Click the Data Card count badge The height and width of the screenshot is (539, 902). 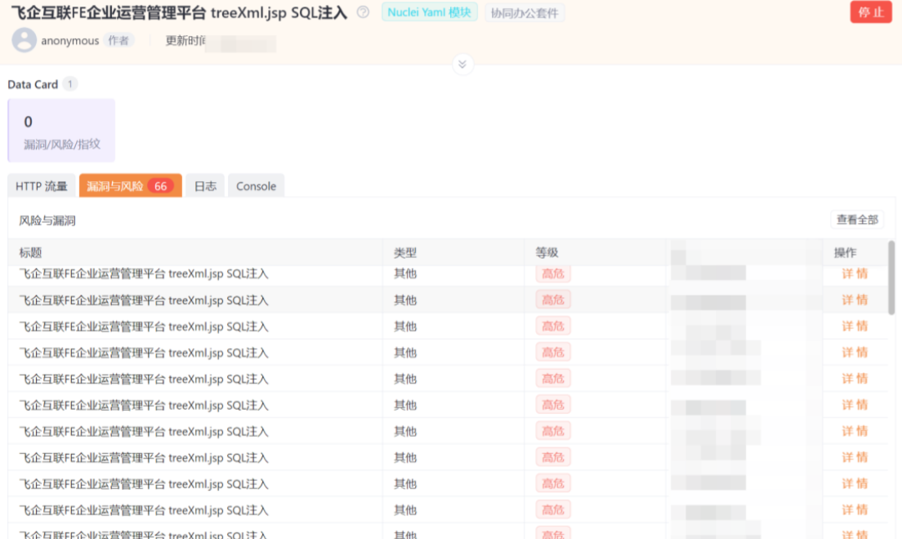(x=70, y=84)
